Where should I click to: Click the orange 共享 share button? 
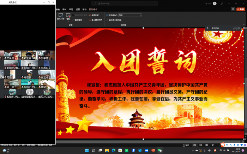pyautogui.click(x=241, y=9)
